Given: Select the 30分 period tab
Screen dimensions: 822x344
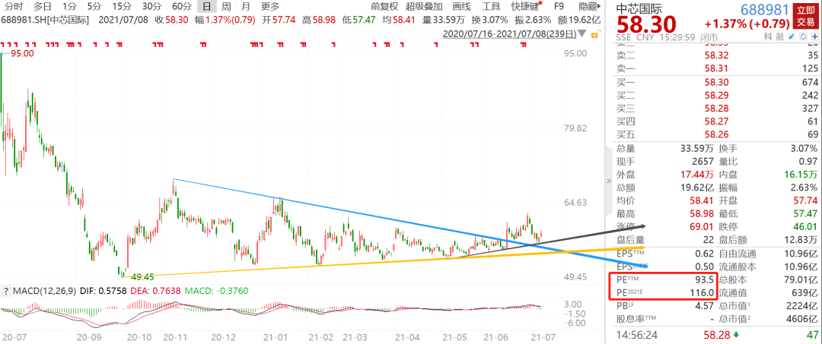Looking at the screenshot, I should [x=151, y=7].
